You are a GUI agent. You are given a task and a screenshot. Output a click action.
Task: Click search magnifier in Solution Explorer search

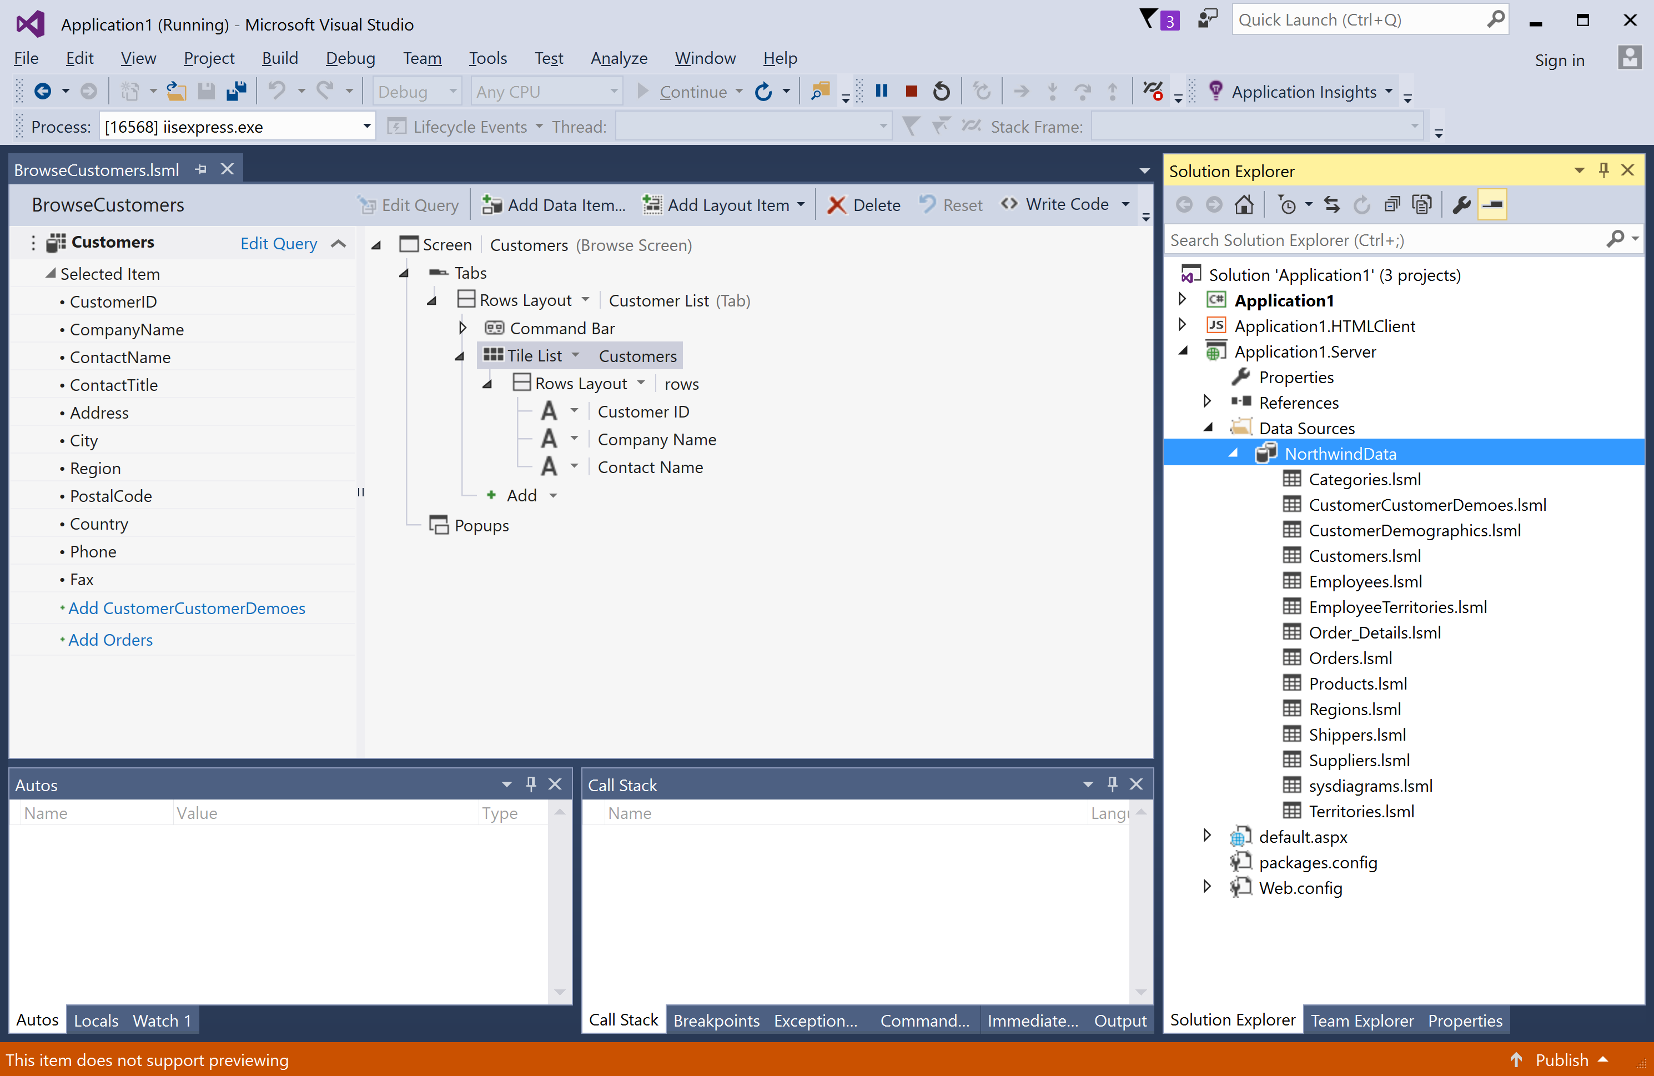(1616, 239)
